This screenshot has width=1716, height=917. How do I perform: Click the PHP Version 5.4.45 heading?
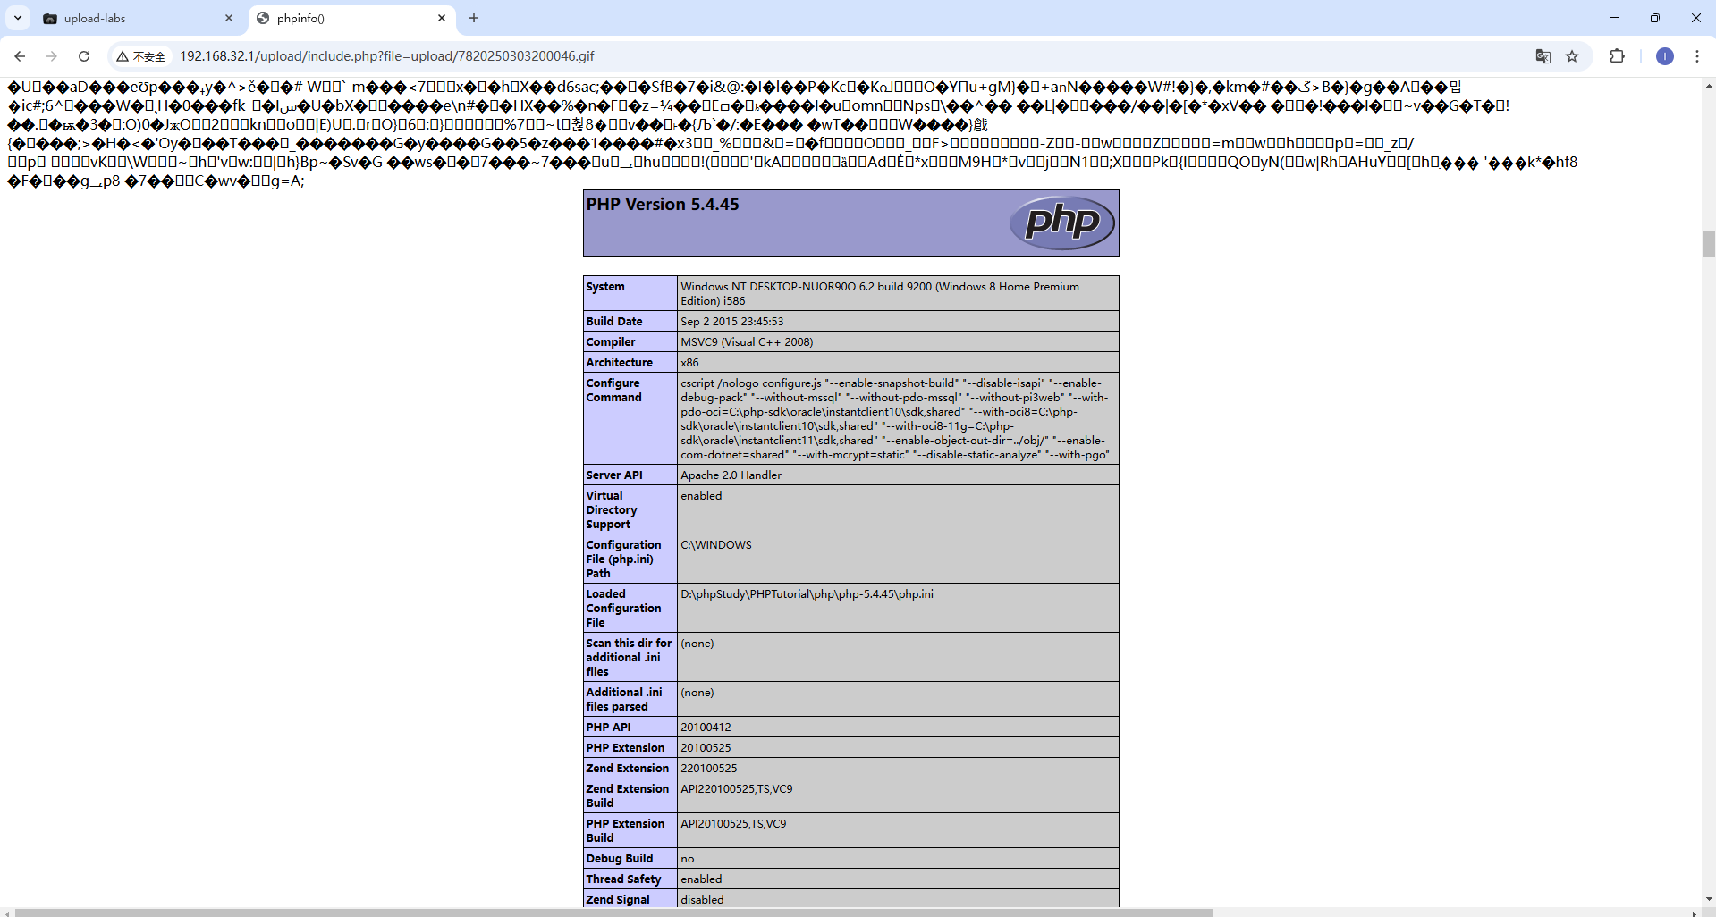[663, 205]
